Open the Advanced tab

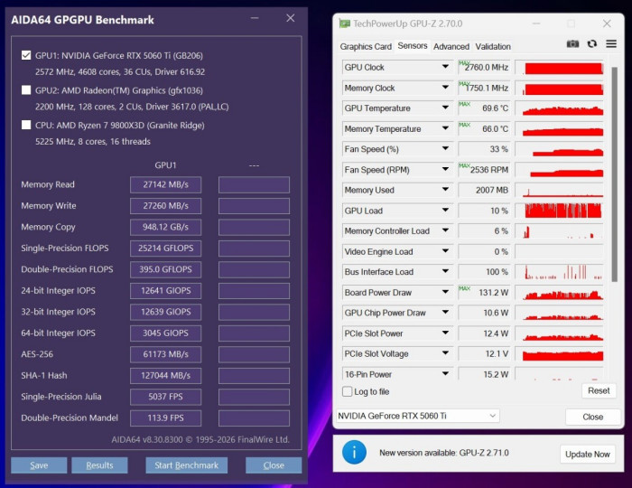[x=451, y=46]
